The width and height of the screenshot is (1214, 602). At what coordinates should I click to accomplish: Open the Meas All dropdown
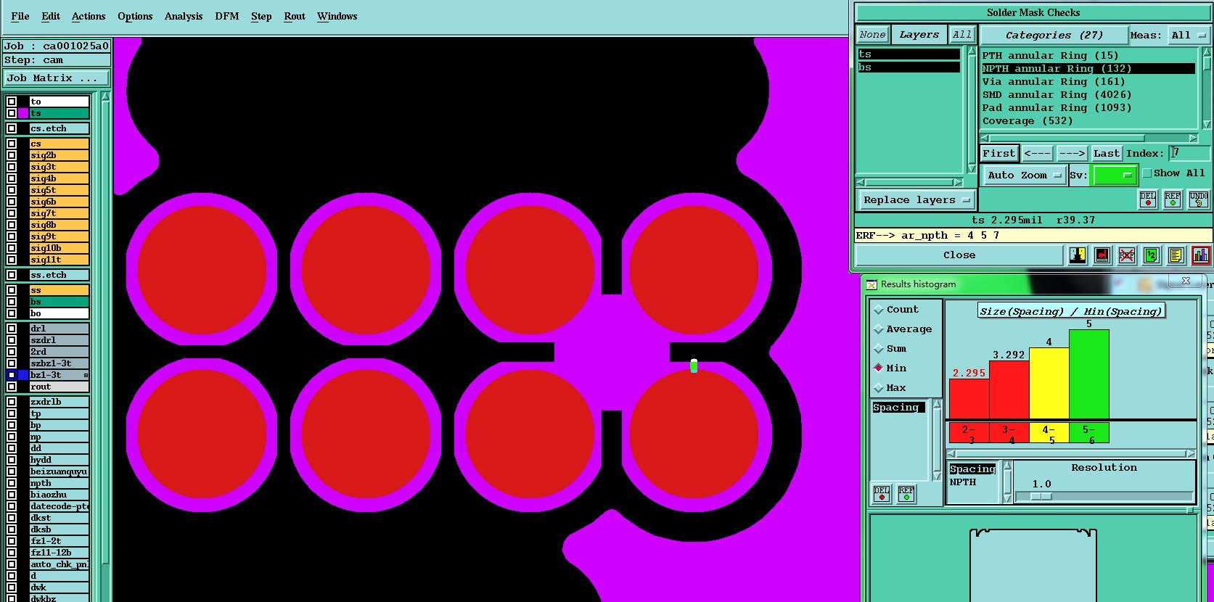(x=1188, y=36)
